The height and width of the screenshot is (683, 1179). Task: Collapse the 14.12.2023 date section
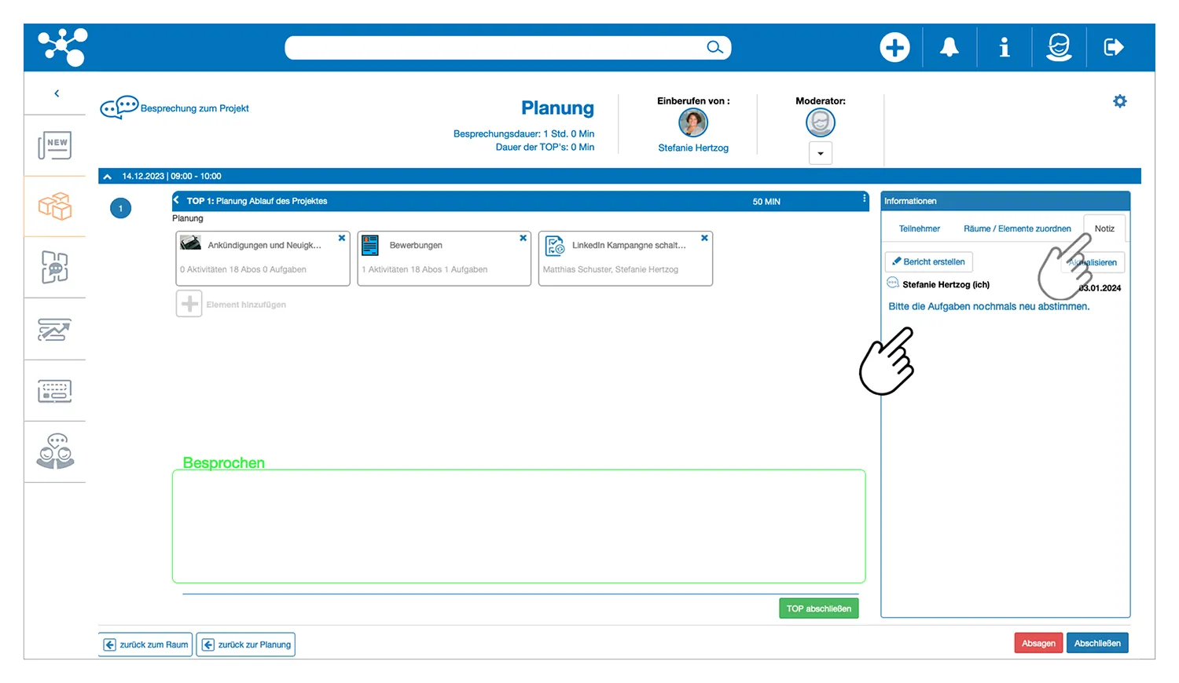(108, 177)
